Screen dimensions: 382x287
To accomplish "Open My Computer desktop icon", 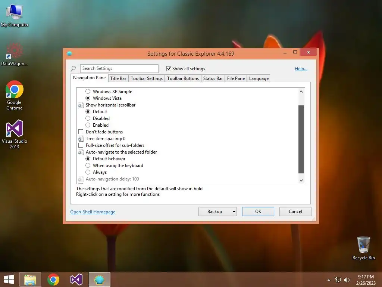I will (15, 15).
